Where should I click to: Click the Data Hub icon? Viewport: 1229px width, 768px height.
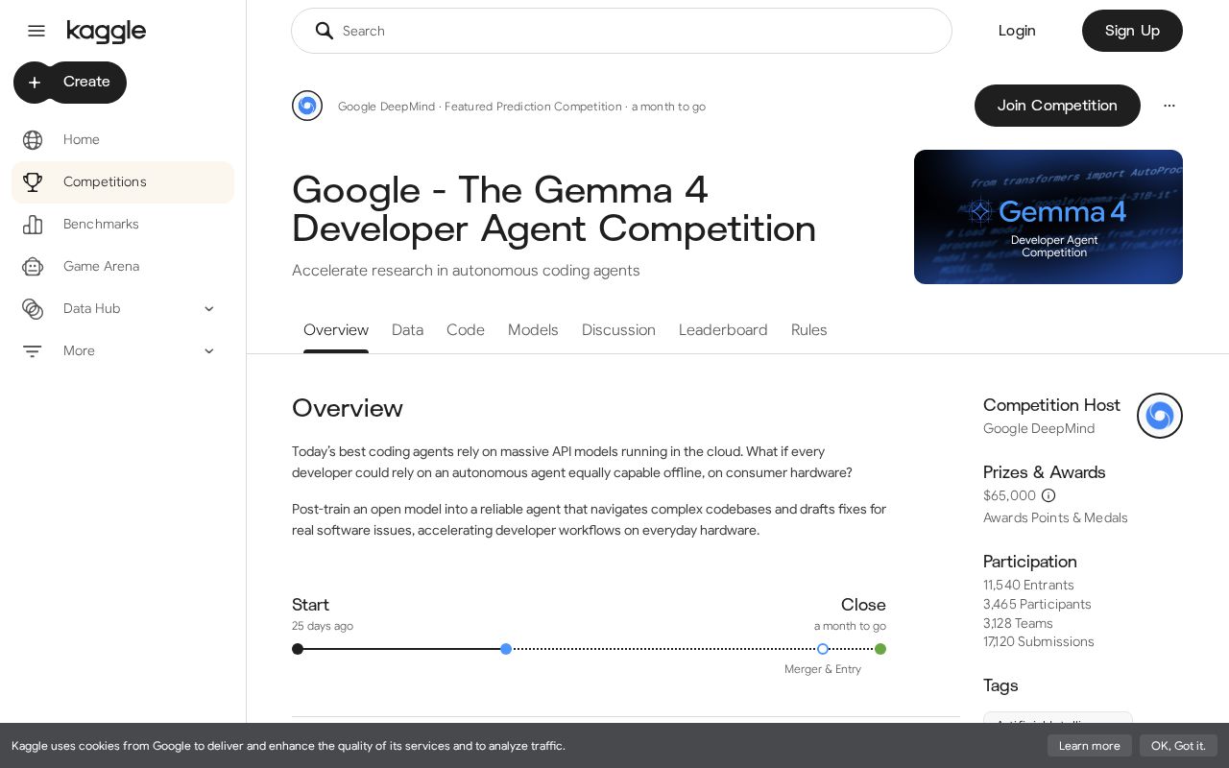[33, 309]
